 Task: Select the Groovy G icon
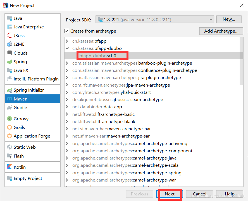9,119
